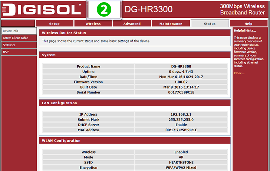270x171 pixels.
Task: Click the Built Date label
Action: click(x=88, y=87)
